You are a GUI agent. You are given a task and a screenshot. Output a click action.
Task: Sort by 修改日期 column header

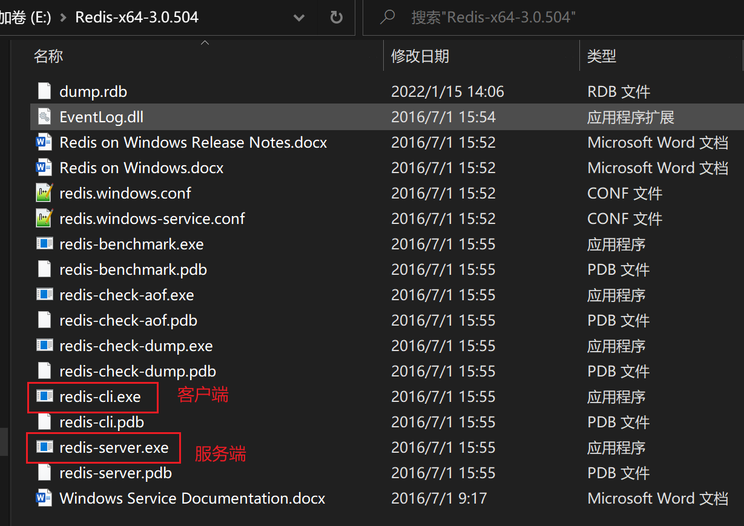420,56
